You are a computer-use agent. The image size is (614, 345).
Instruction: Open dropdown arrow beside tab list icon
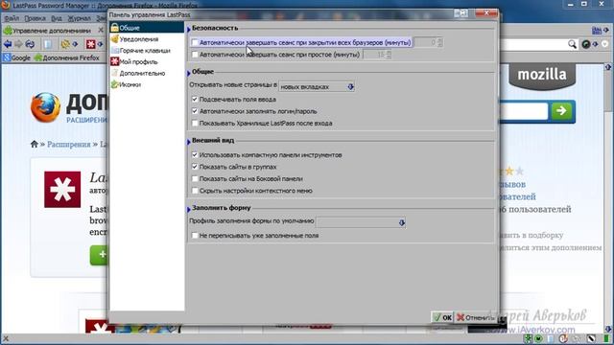605,30
